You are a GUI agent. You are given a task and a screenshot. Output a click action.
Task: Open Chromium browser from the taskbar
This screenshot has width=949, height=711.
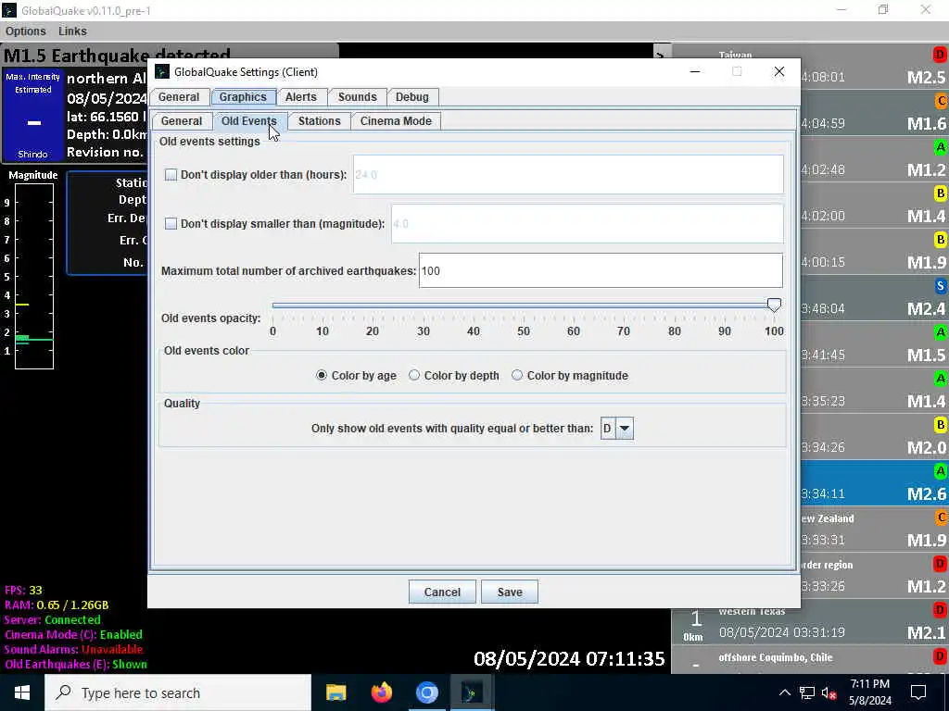click(x=426, y=692)
